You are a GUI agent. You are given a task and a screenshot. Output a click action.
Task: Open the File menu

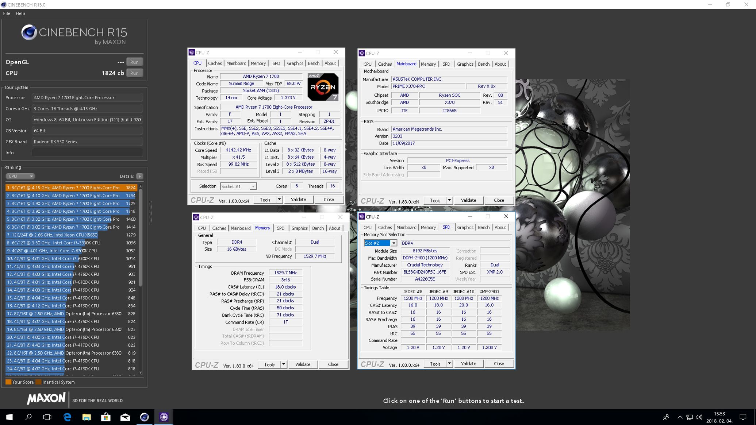coord(7,13)
